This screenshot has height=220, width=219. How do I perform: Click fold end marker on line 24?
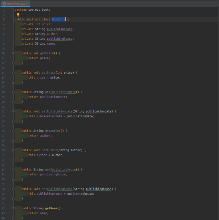point(13,121)
